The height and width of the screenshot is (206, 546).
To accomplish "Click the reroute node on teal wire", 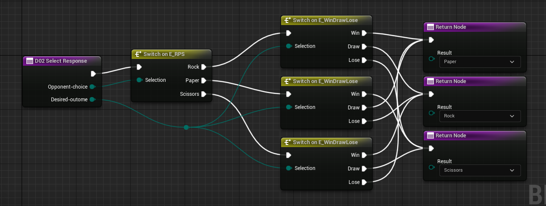I will point(186,127).
